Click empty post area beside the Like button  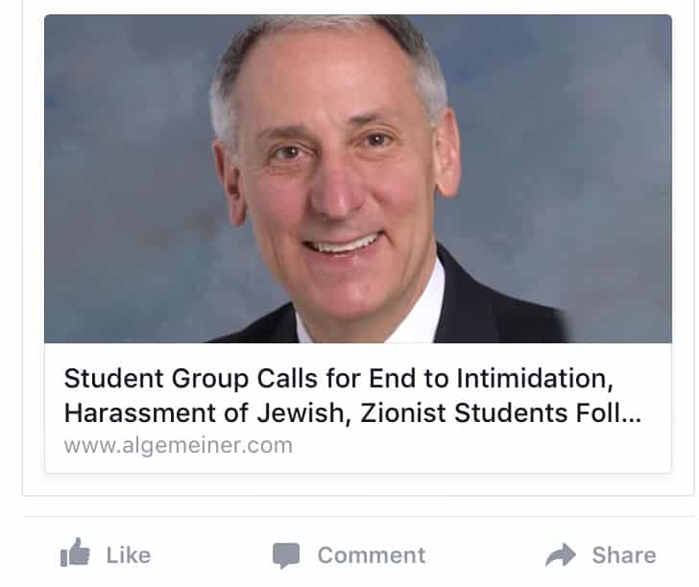click(x=209, y=555)
